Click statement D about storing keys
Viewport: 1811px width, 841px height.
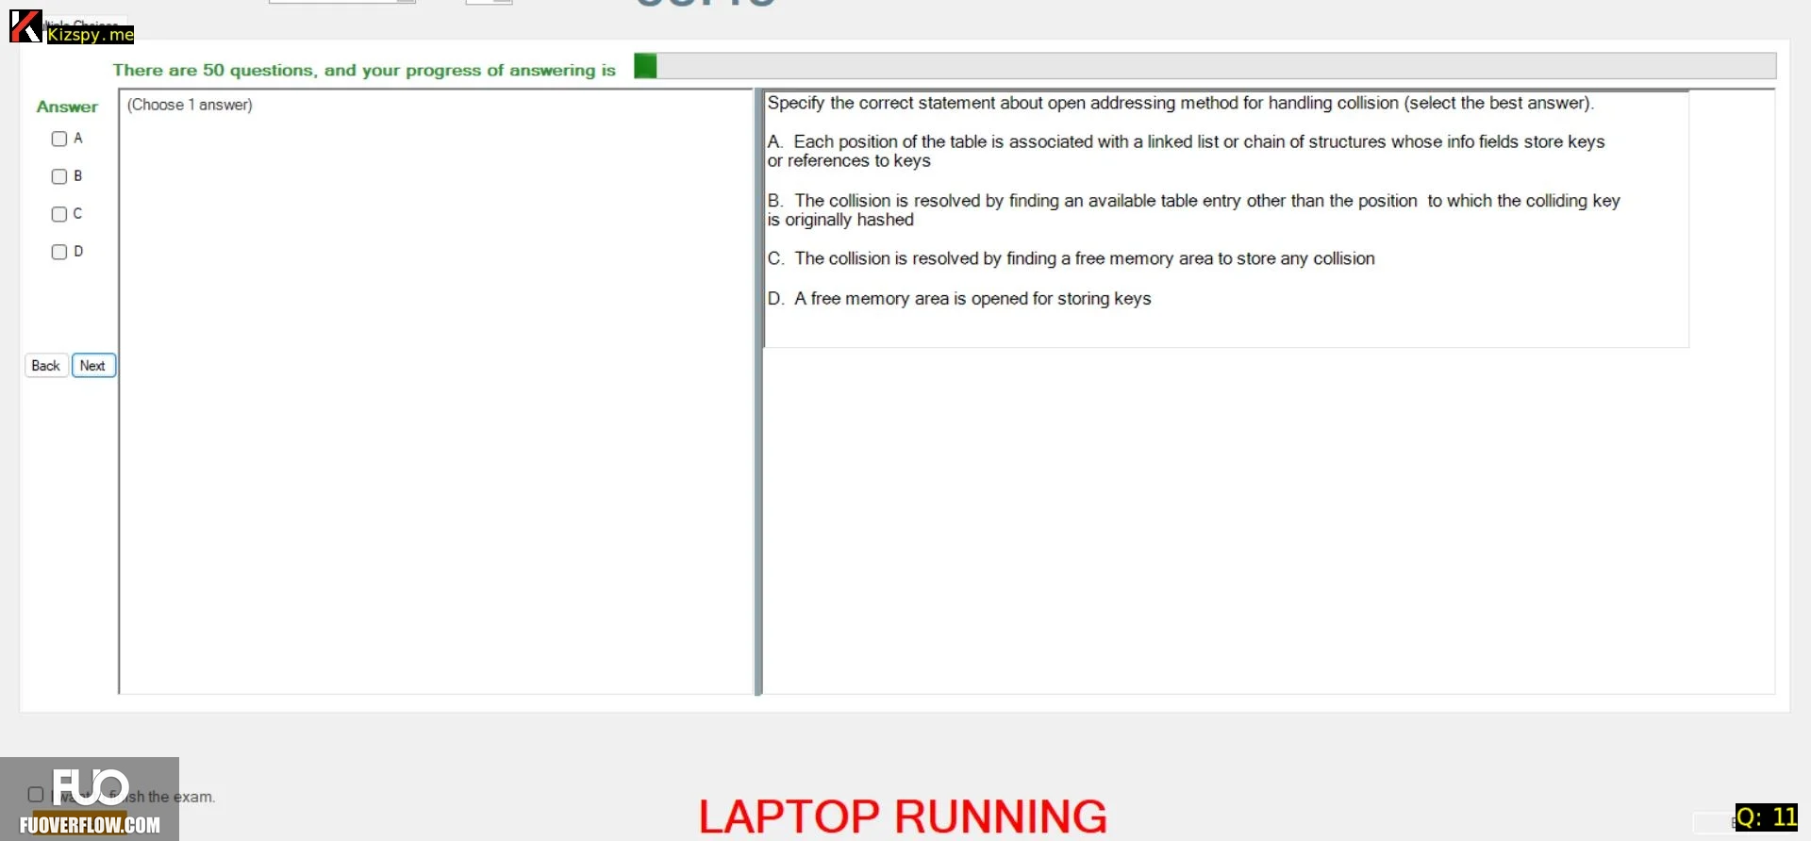click(x=959, y=299)
